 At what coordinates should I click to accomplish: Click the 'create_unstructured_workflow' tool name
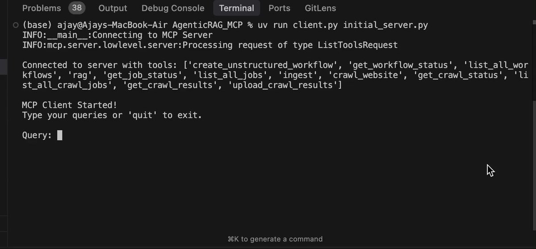(262, 65)
